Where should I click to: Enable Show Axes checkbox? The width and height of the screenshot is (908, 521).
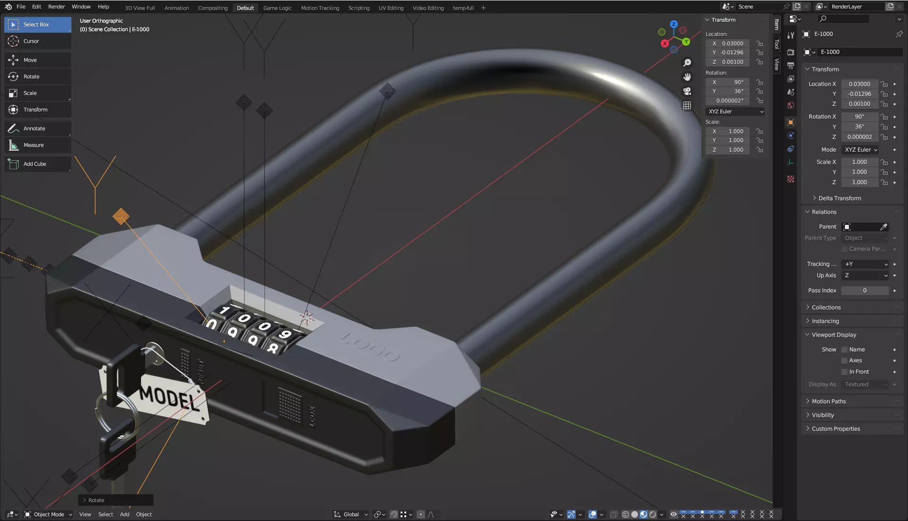pyautogui.click(x=844, y=360)
